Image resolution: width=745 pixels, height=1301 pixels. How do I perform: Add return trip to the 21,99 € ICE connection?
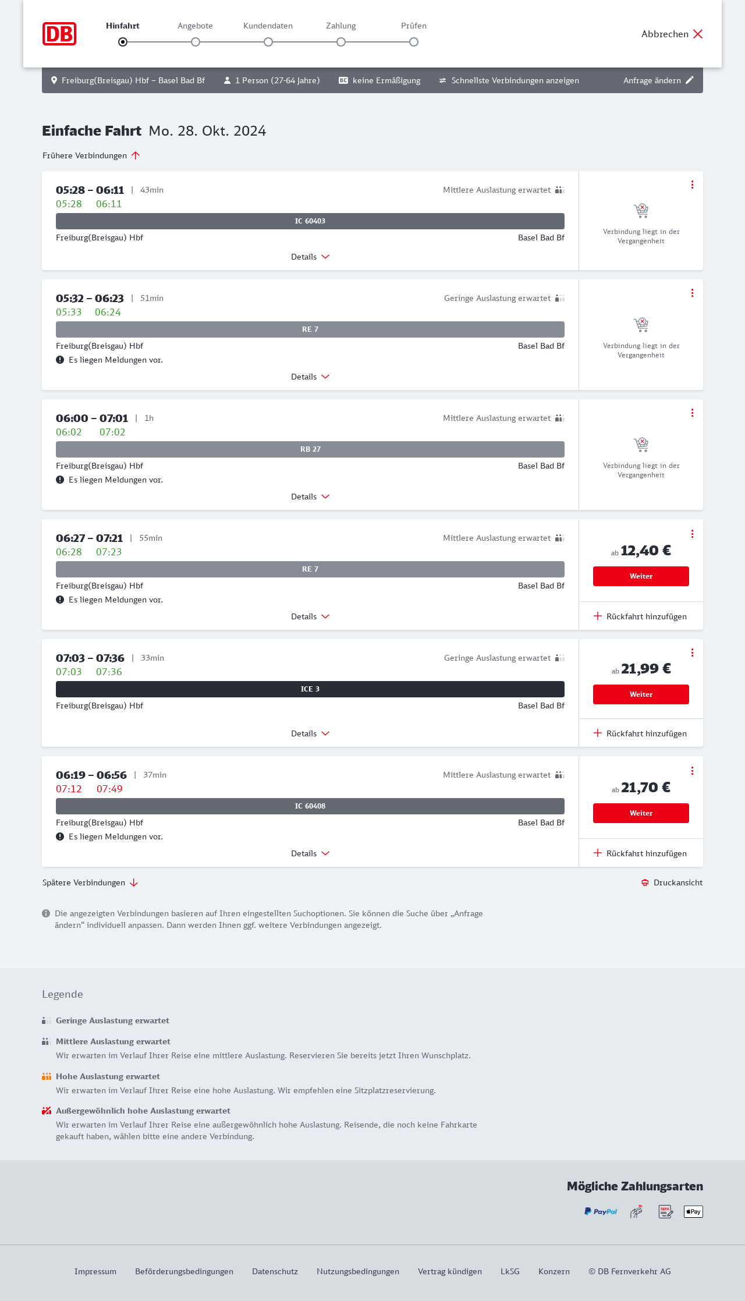coord(640,733)
